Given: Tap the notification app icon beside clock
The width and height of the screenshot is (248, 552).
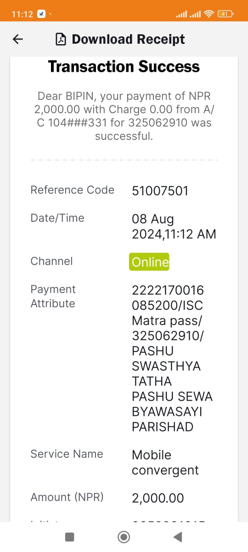Looking at the screenshot, I should (x=41, y=14).
